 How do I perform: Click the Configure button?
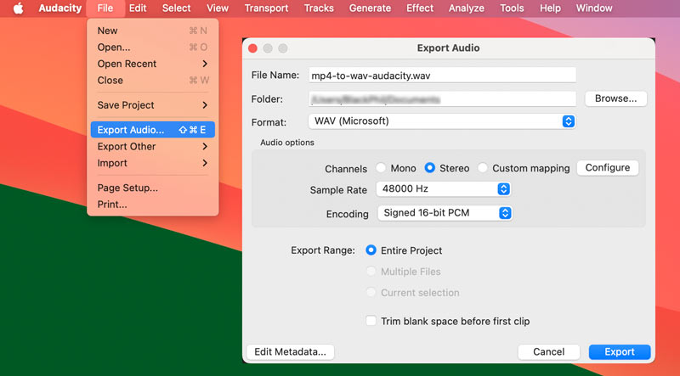pos(608,168)
